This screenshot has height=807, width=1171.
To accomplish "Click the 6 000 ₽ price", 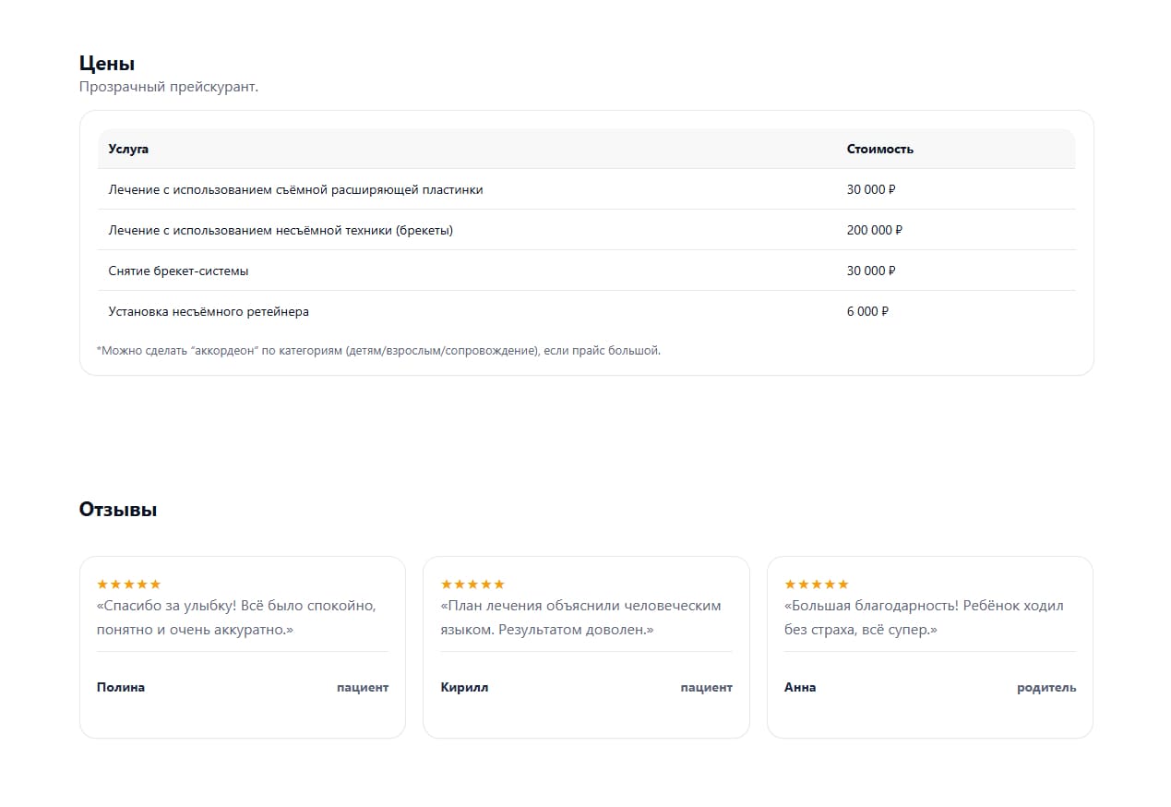I will coord(867,311).
